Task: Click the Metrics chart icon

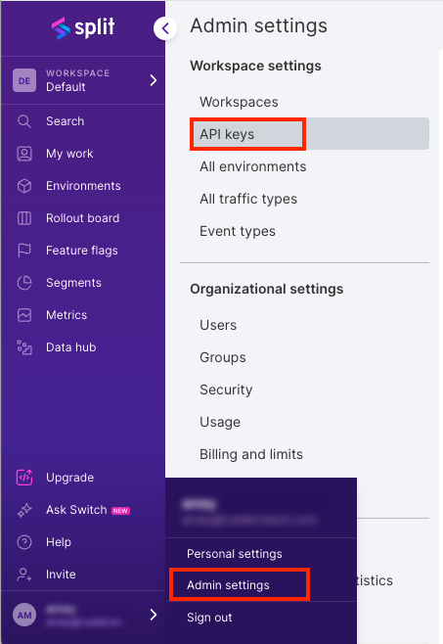Action: 24,315
